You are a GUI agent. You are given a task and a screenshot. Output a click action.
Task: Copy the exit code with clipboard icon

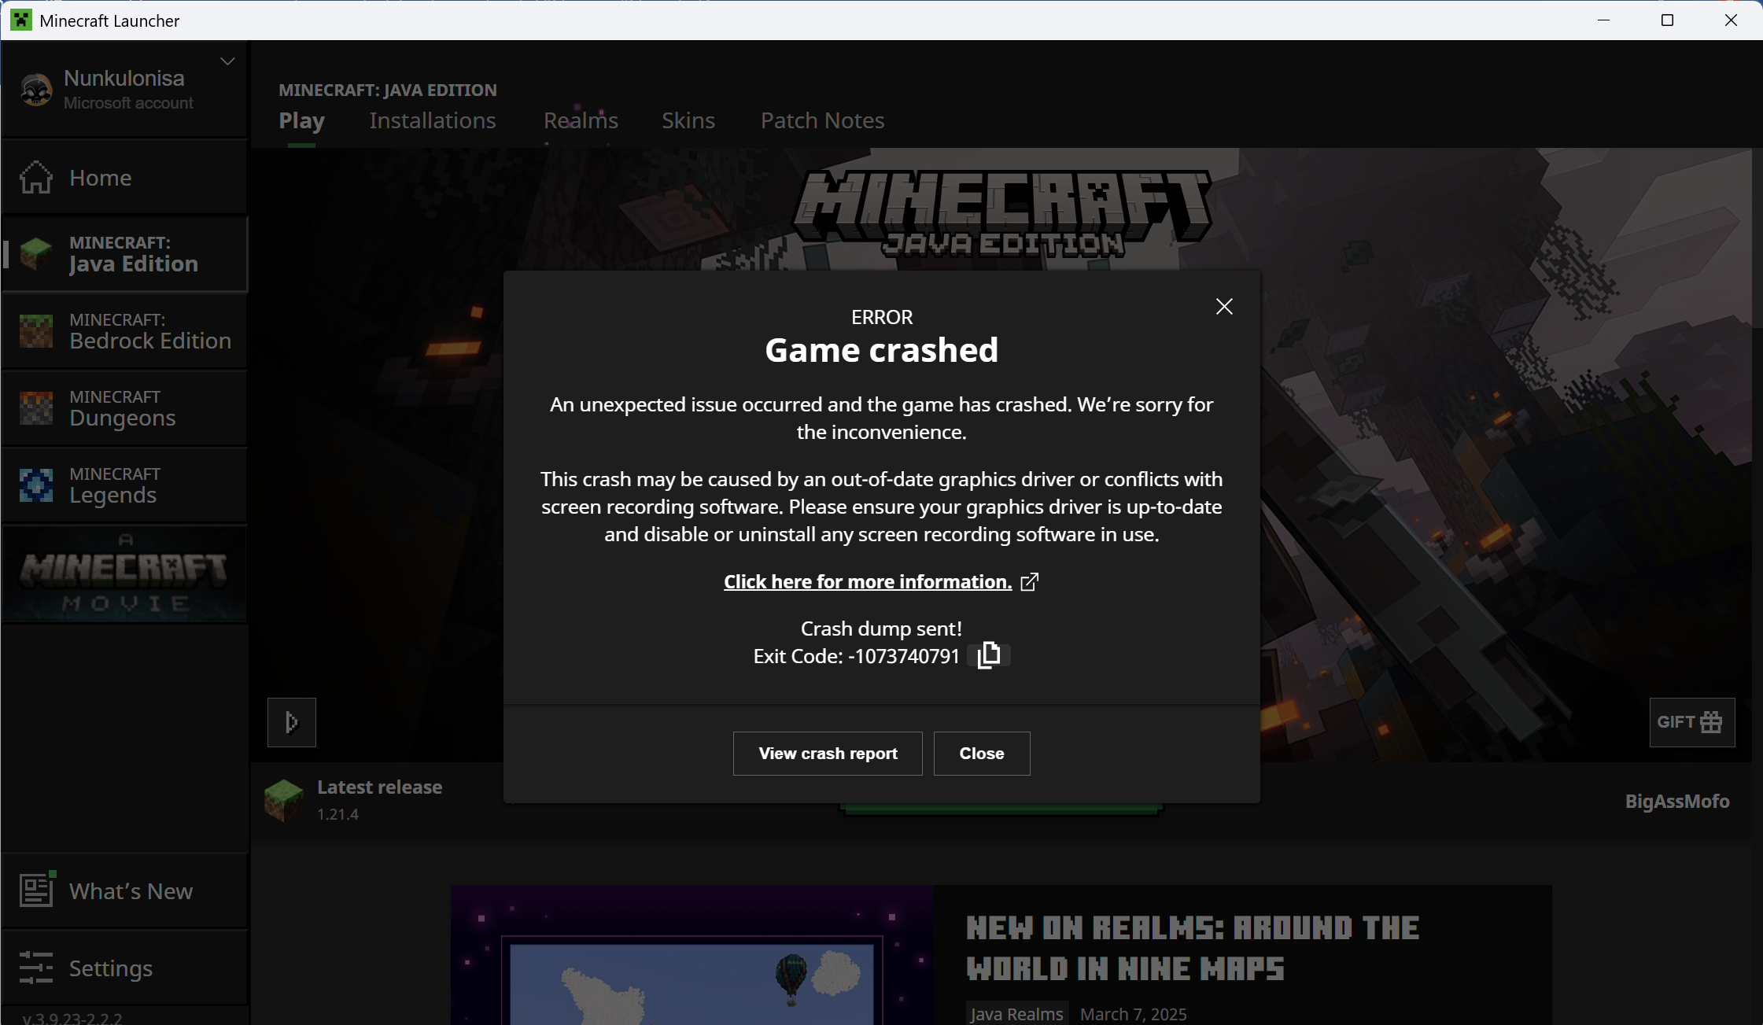point(988,655)
